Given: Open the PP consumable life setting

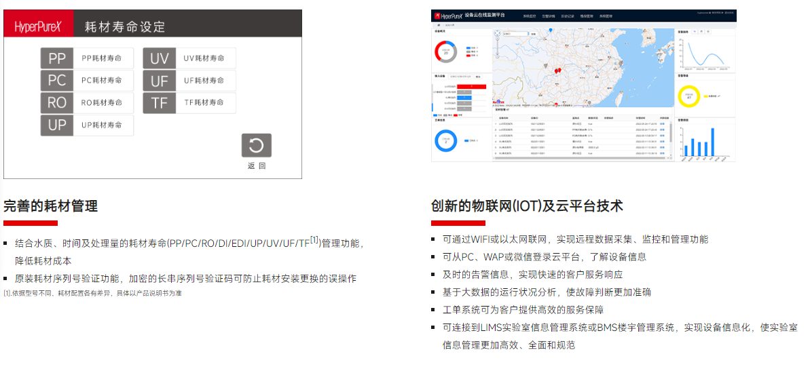Looking at the screenshot, I should pyautogui.click(x=87, y=58).
